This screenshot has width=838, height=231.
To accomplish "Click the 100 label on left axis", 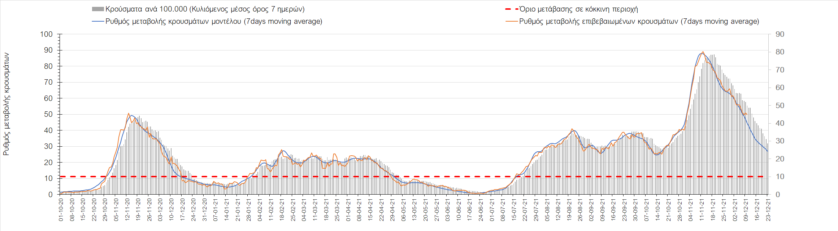I will (x=46, y=34).
